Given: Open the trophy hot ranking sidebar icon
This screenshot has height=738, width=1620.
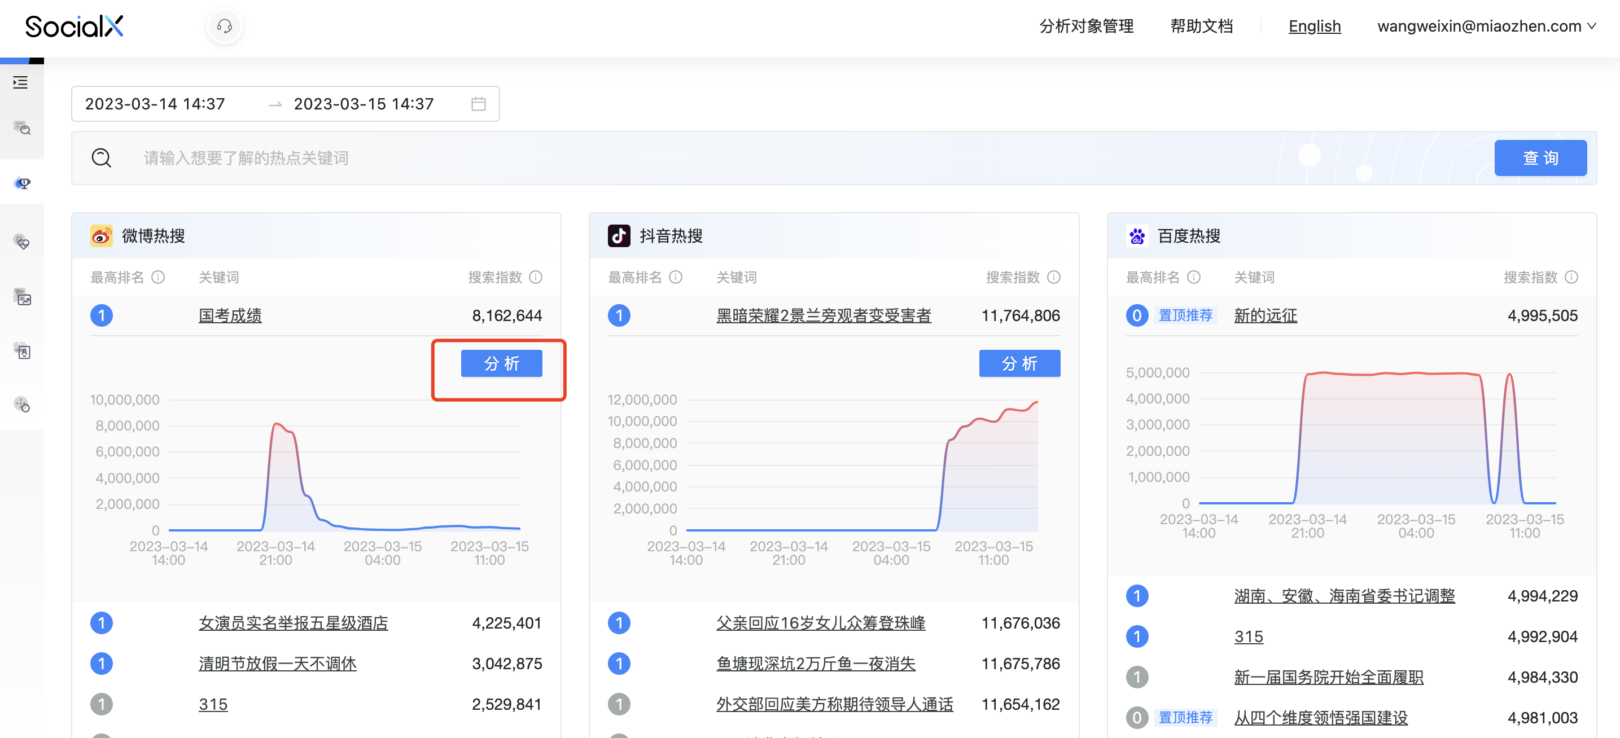Looking at the screenshot, I should point(23,183).
